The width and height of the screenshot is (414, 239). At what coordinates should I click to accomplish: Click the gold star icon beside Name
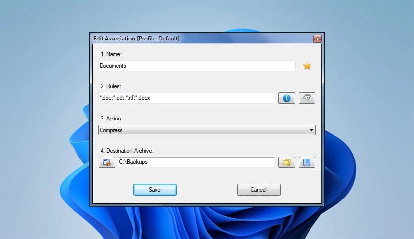307,66
